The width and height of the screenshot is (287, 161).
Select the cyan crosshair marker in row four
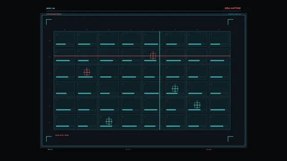(175, 89)
